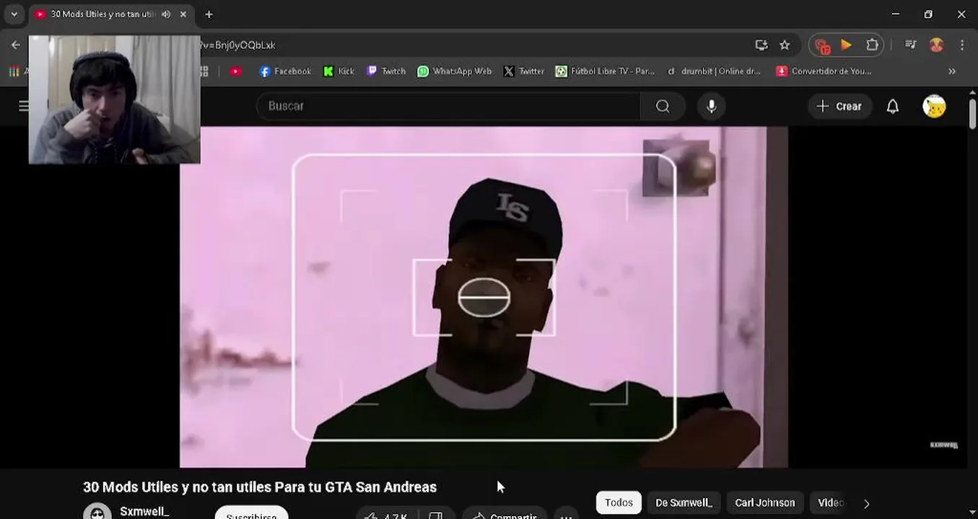Open the media controls icon in toolbar
Image resolution: width=978 pixels, height=519 pixels.
pyautogui.click(x=911, y=45)
